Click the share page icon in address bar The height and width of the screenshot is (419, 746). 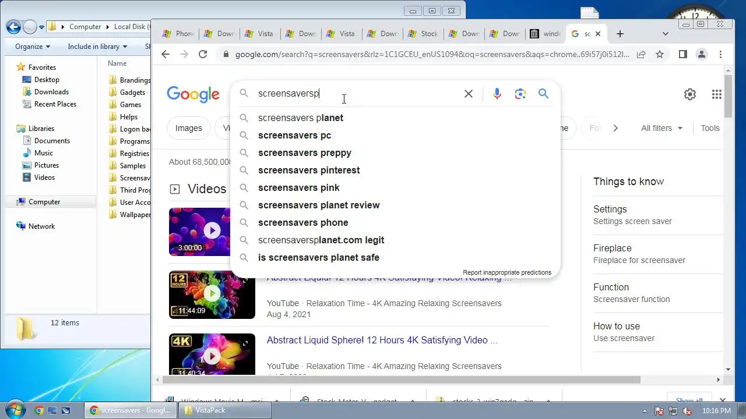pyautogui.click(x=641, y=54)
